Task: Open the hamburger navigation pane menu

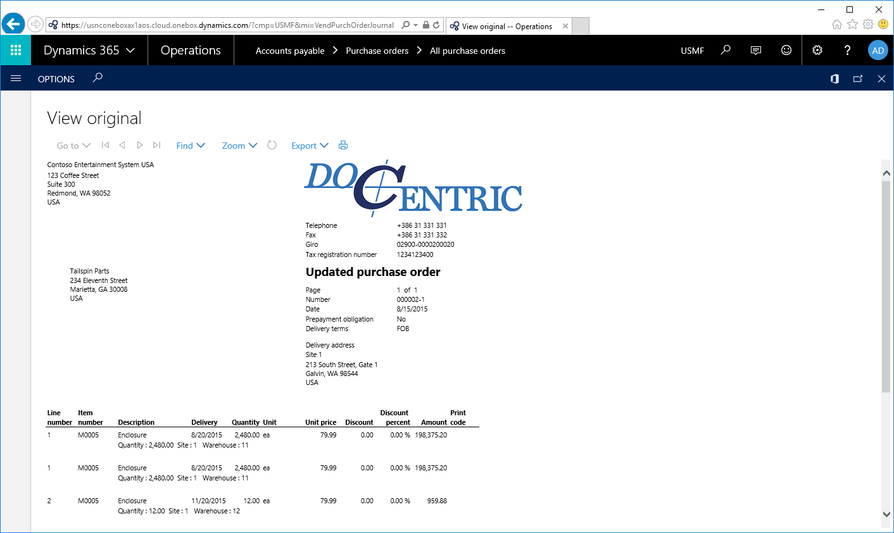Action: [x=16, y=78]
